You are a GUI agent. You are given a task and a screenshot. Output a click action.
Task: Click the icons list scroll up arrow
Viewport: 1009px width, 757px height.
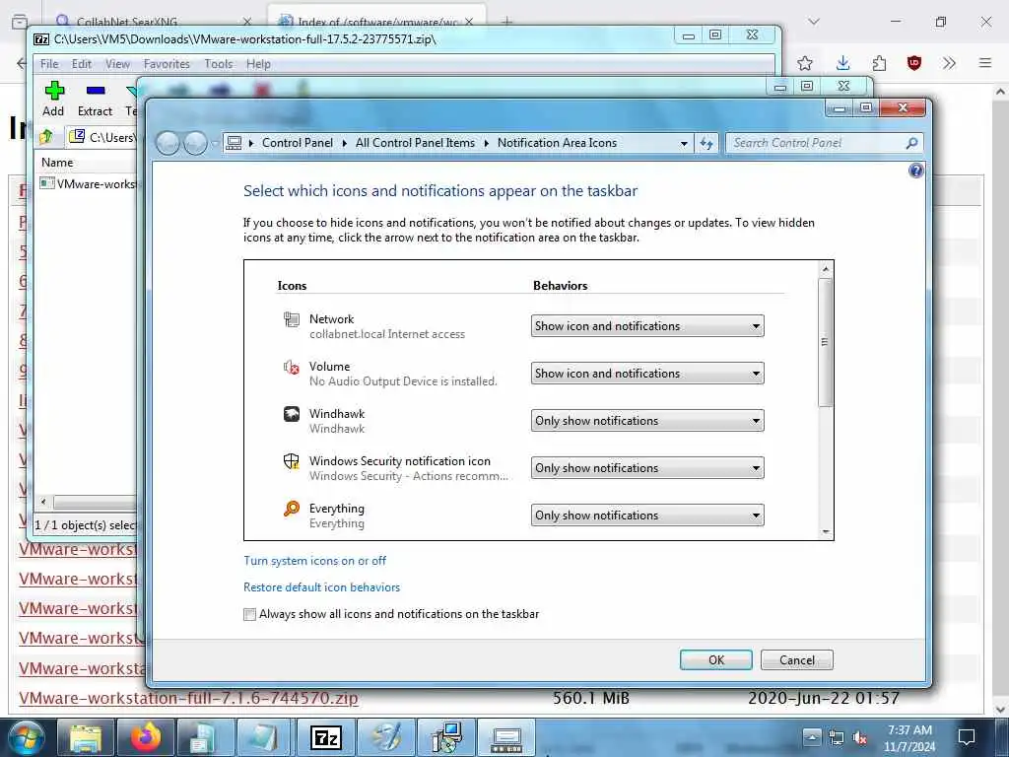click(x=825, y=268)
